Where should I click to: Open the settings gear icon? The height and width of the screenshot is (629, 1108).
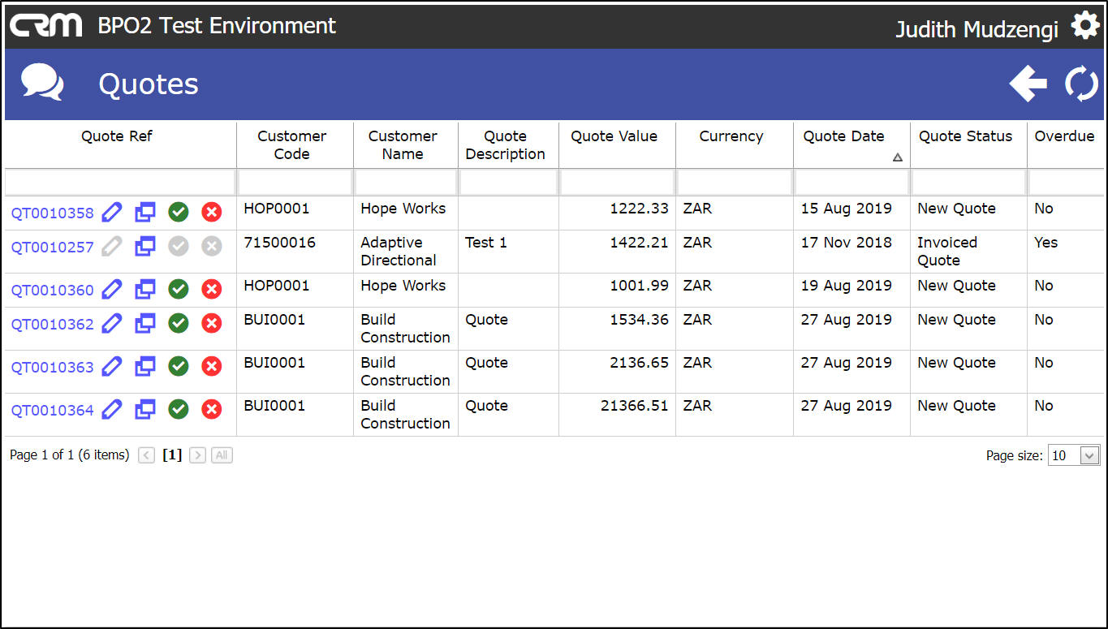[x=1085, y=26]
